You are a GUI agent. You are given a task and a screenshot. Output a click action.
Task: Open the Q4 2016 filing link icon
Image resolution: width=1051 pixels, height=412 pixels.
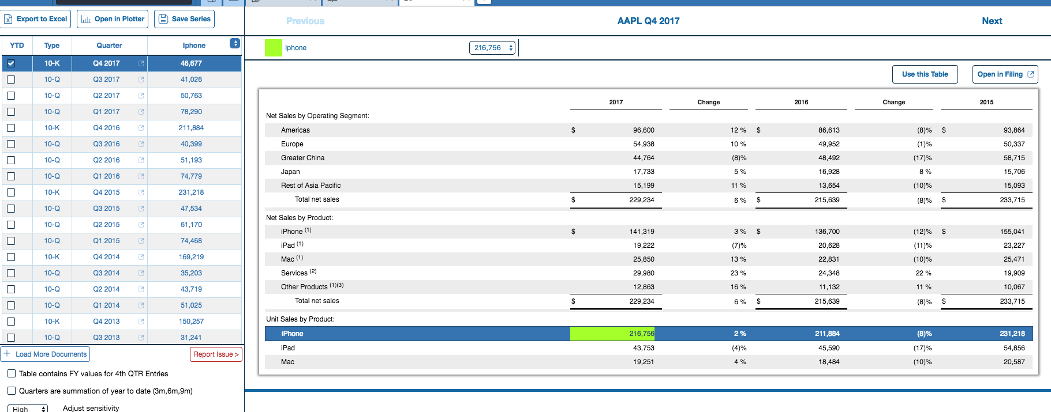[141, 128]
